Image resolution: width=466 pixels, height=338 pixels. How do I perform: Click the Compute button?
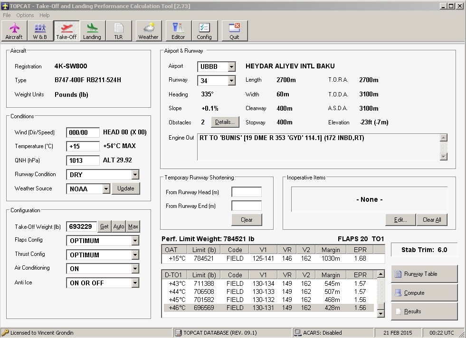click(424, 293)
